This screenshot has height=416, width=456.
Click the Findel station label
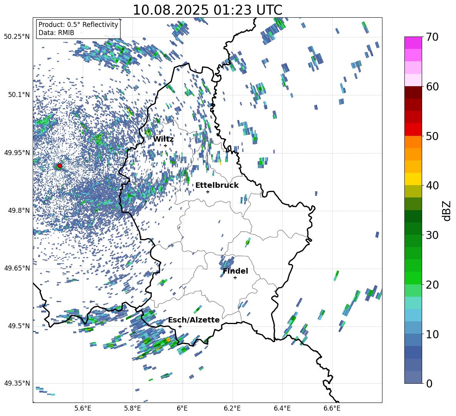click(x=235, y=271)
